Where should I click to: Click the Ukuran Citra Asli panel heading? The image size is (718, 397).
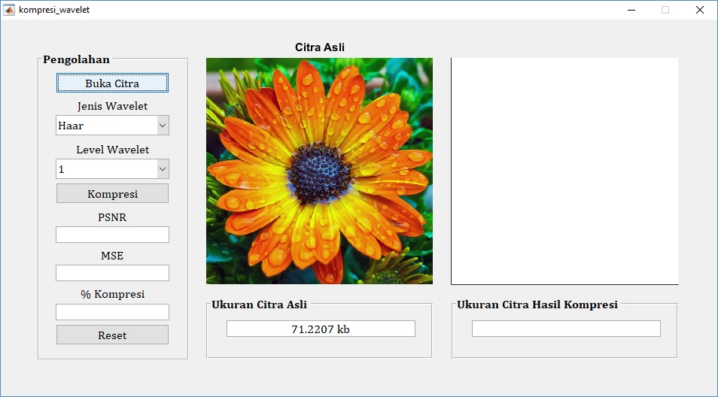tap(259, 305)
